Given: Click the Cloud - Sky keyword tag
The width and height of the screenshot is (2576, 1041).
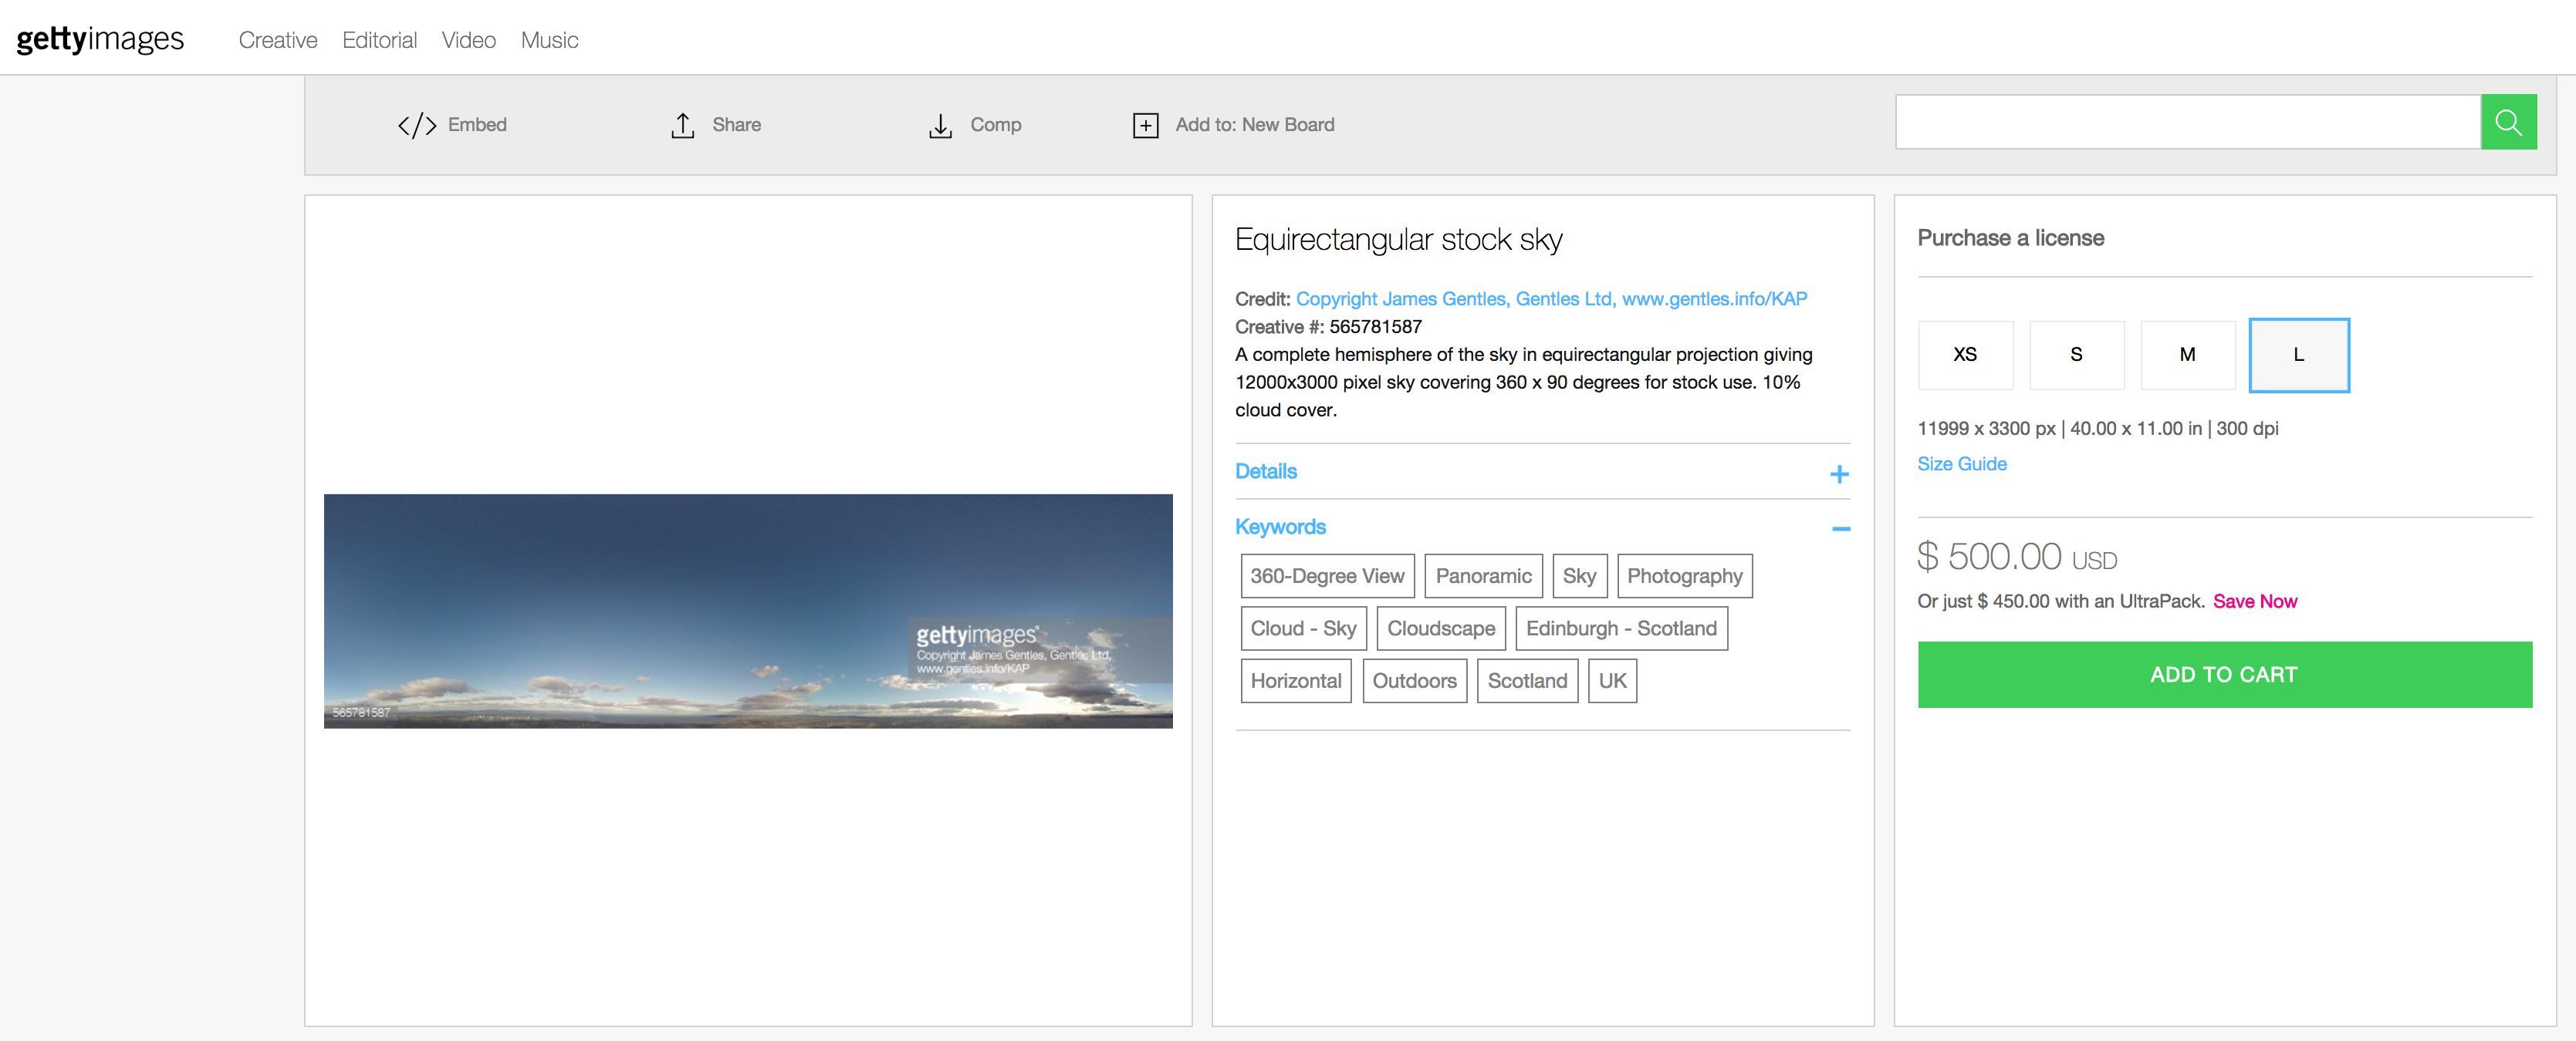Looking at the screenshot, I should tap(1303, 628).
